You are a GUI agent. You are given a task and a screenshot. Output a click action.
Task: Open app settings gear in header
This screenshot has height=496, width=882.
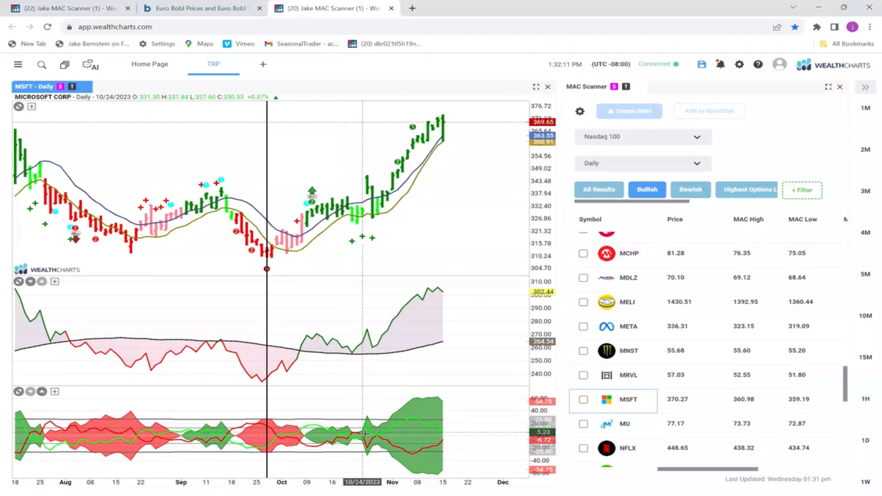tap(739, 64)
